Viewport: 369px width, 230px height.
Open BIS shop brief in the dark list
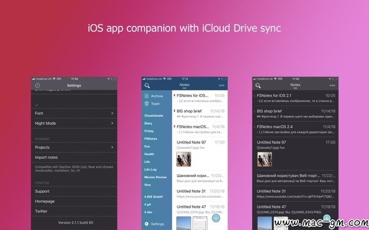click(x=295, y=114)
